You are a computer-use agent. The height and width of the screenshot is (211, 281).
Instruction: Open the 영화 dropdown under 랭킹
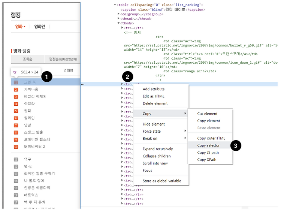pyautogui.click(x=20, y=27)
